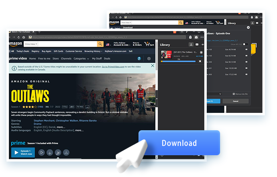Screen dimensions: 277x177
Task: Expand Browsing History dropdown
Action: point(93,51)
